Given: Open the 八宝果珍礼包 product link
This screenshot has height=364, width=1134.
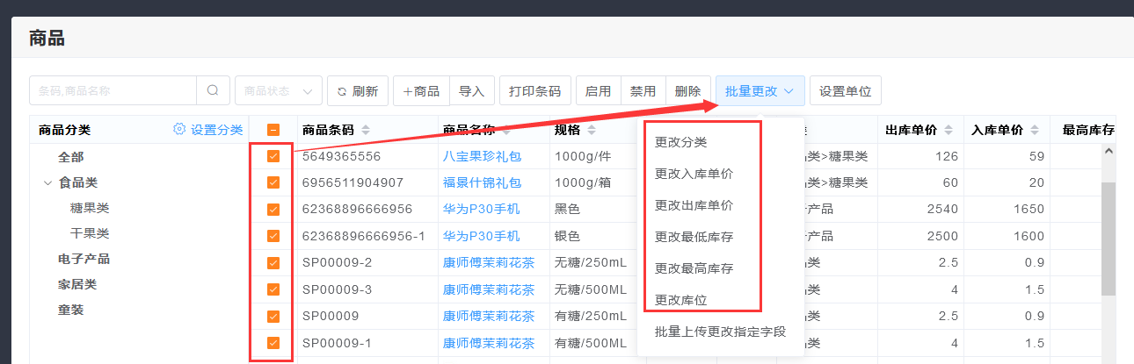Looking at the screenshot, I should (482, 156).
